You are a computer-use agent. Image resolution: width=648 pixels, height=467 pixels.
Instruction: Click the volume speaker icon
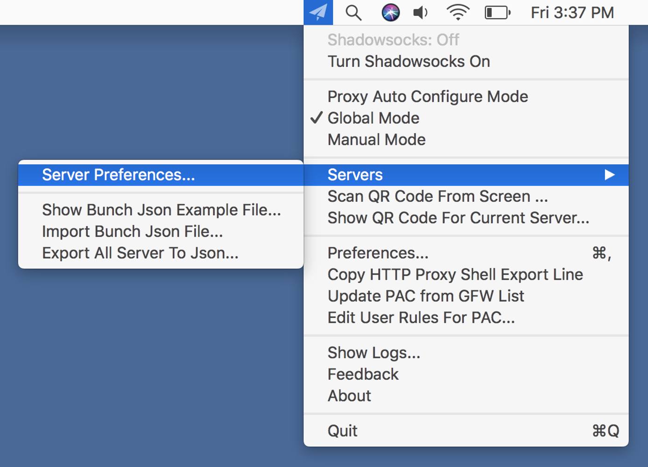pos(420,12)
